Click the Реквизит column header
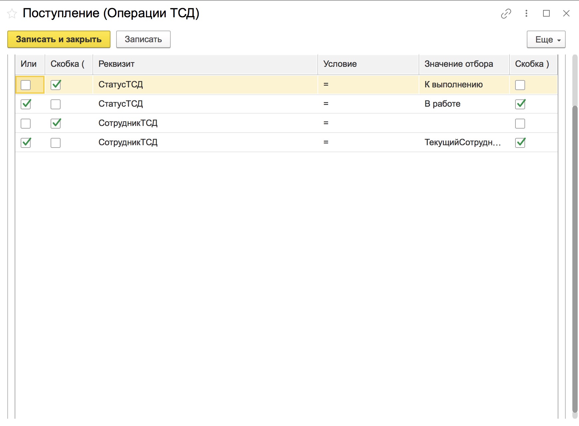Image resolution: width=579 pixels, height=426 pixels. (205, 64)
